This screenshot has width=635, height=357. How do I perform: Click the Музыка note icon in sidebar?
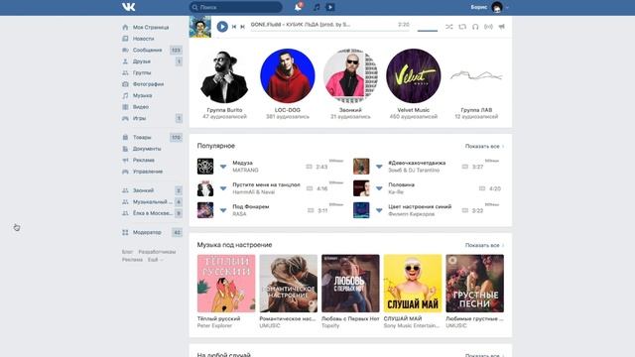[125, 95]
